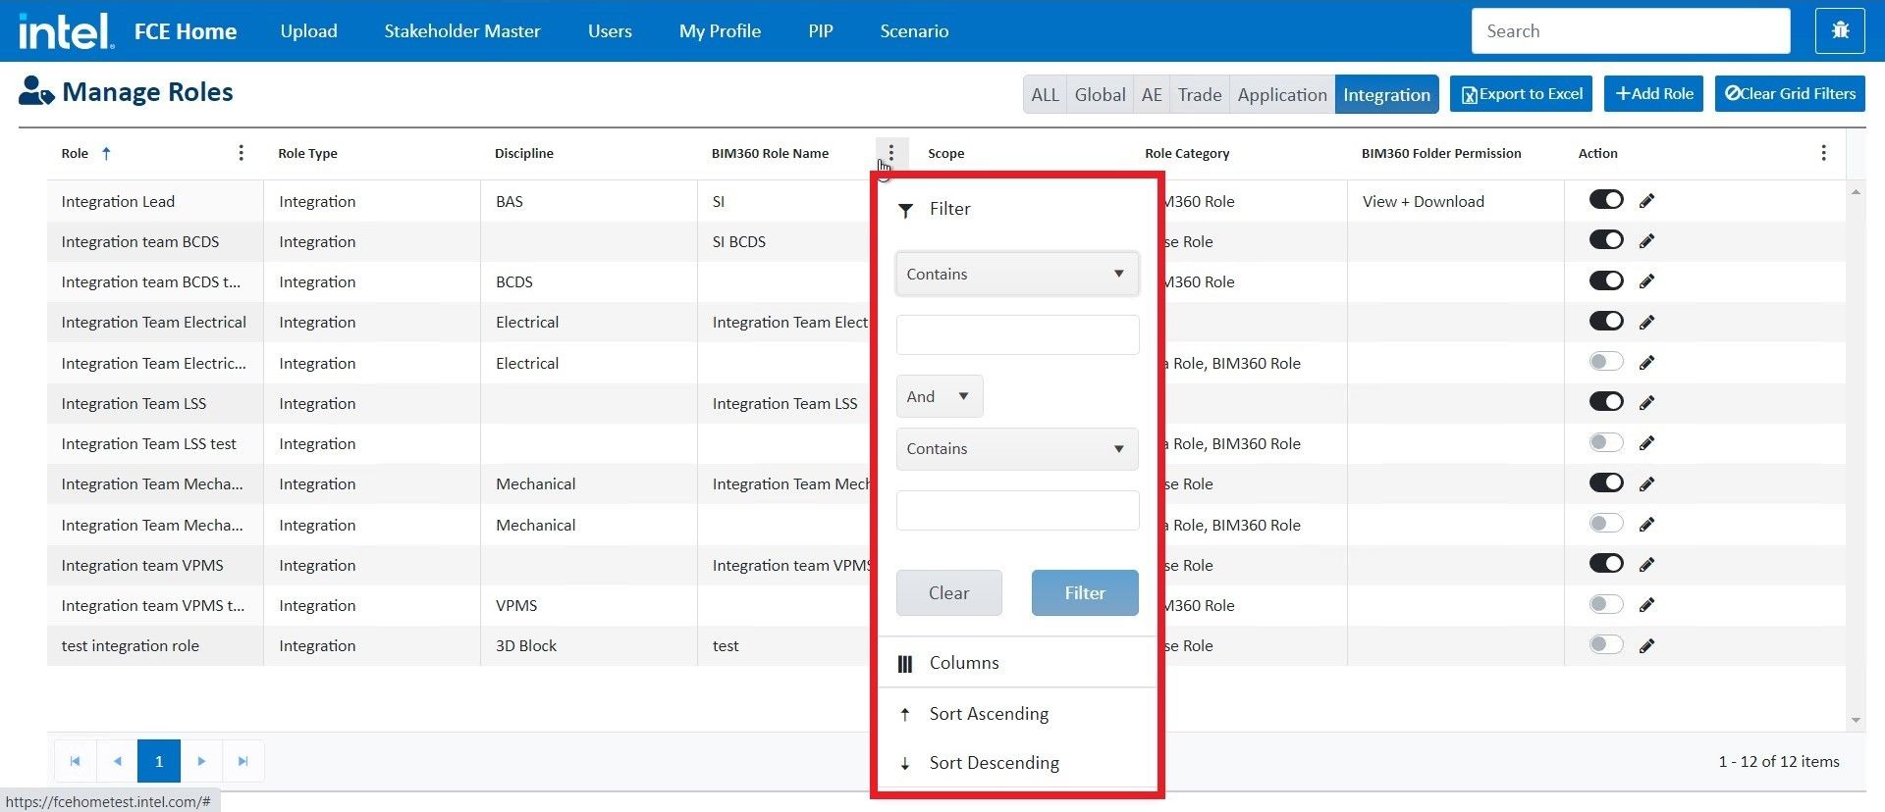Edit the Integration Lead role with the pencil icon
This screenshot has width=1885, height=812.
(x=1646, y=201)
